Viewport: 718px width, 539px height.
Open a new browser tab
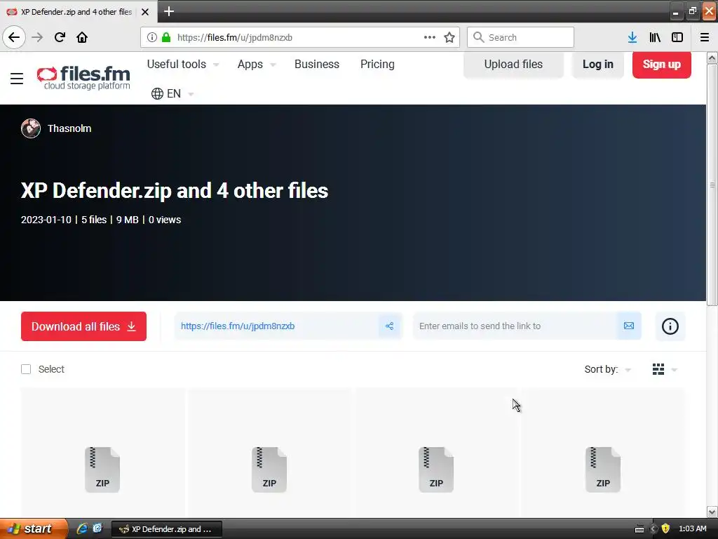tap(168, 11)
